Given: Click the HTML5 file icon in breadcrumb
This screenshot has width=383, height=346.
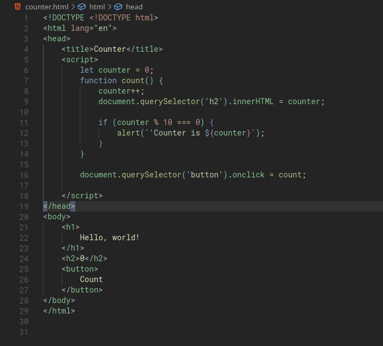Looking at the screenshot, I should click(18, 7).
